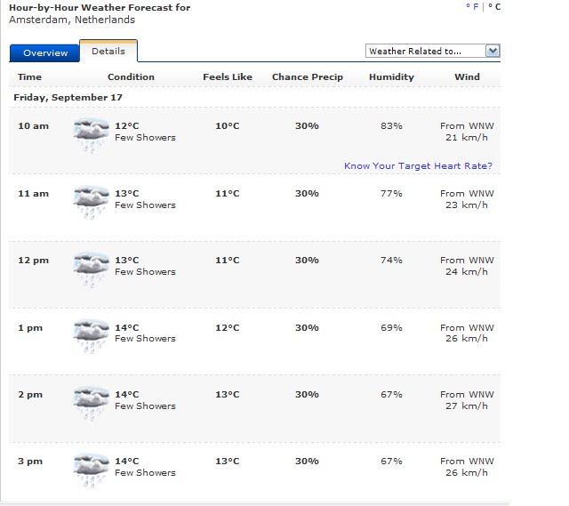Image resolution: width=569 pixels, height=506 pixels.
Task: Open the 'Weather Related to...' dropdown arrow
Action: [493, 51]
